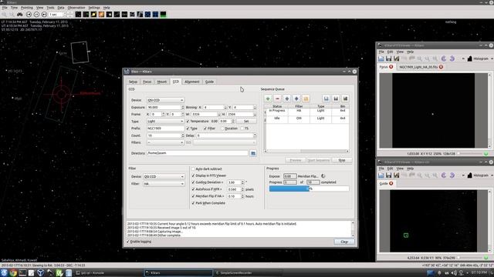The height and width of the screenshot is (277, 494).
Task: Click the Stop button under Sequence Queue
Action: pos(341,161)
